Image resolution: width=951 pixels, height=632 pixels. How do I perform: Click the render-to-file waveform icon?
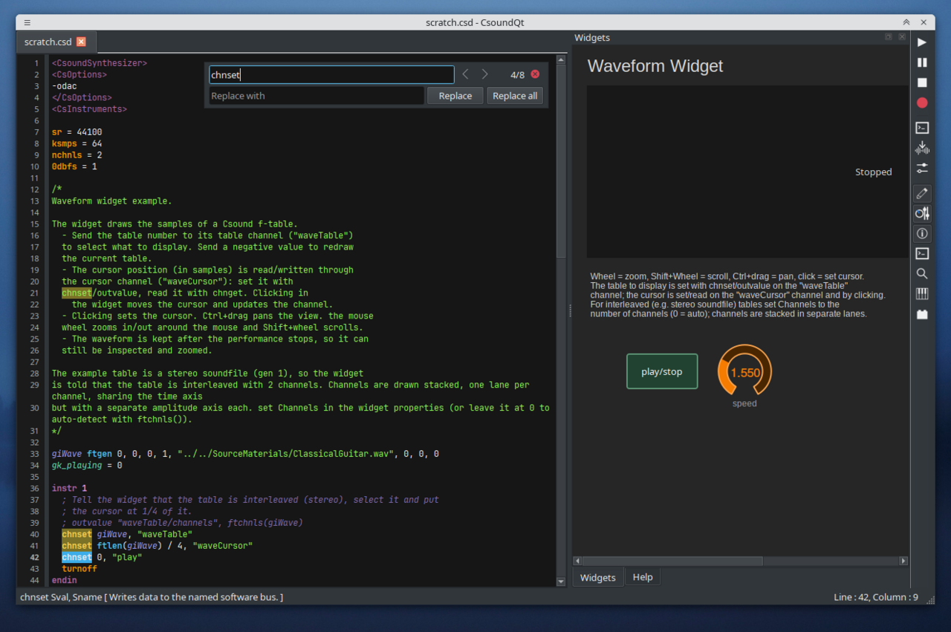tap(922, 148)
